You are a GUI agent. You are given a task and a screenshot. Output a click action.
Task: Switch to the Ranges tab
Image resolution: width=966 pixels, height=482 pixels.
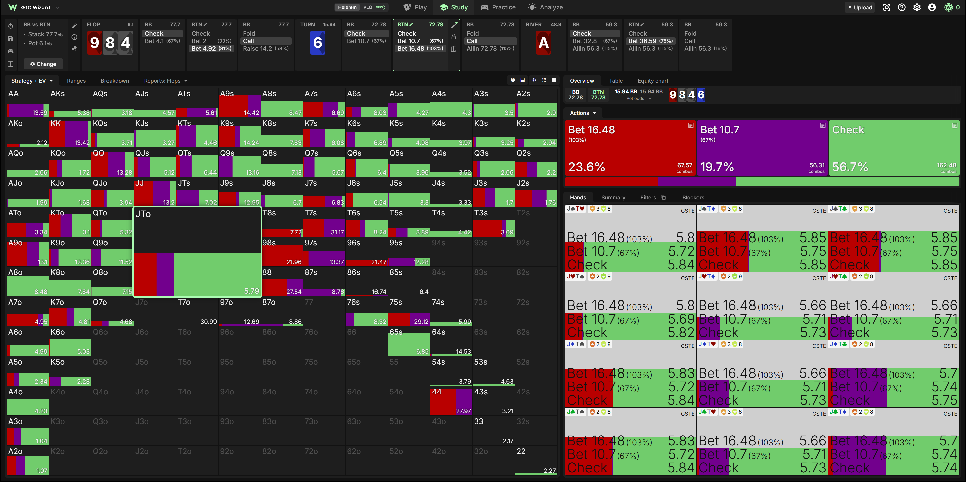pyautogui.click(x=76, y=81)
